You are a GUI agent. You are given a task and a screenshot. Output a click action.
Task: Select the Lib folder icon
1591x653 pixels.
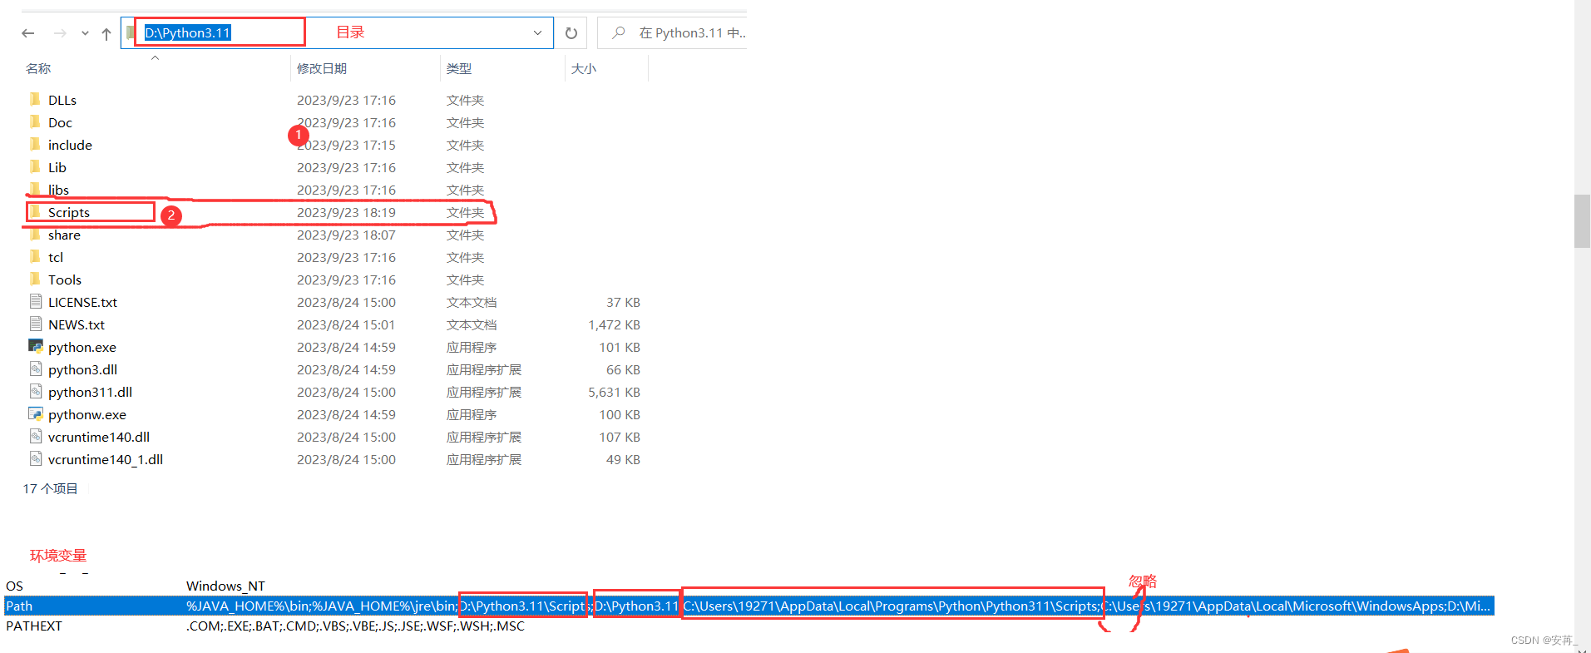(x=35, y=166)
